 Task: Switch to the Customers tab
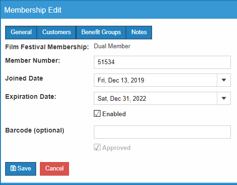56,32
